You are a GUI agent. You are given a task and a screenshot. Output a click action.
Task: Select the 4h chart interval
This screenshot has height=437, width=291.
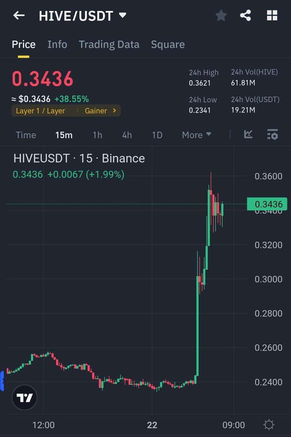tap(127, 135)
